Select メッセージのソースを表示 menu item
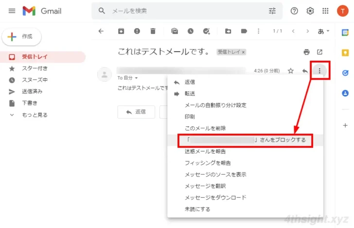This screenshot has height=228, width=354. (245, 175)
